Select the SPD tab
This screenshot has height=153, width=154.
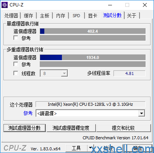[x=76, y=16]
